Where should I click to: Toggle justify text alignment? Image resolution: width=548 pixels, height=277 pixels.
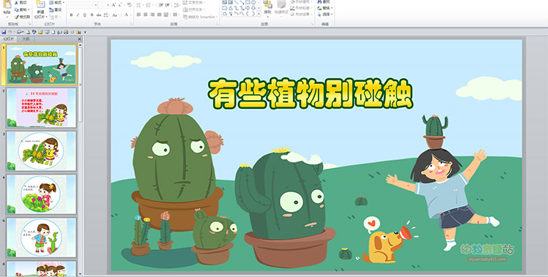pyautogui.click(x=159, y=15)
